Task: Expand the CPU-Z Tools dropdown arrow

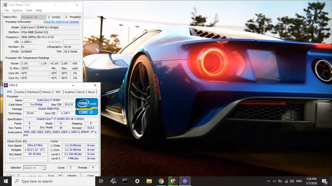Action: (60, 175)
